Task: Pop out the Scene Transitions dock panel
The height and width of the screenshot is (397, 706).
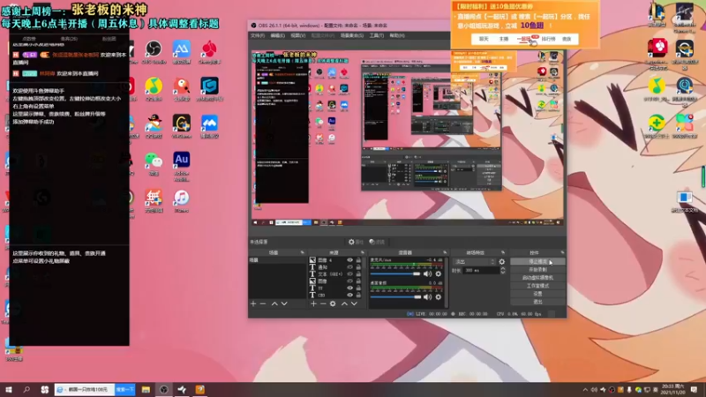Action: point(503,252)
